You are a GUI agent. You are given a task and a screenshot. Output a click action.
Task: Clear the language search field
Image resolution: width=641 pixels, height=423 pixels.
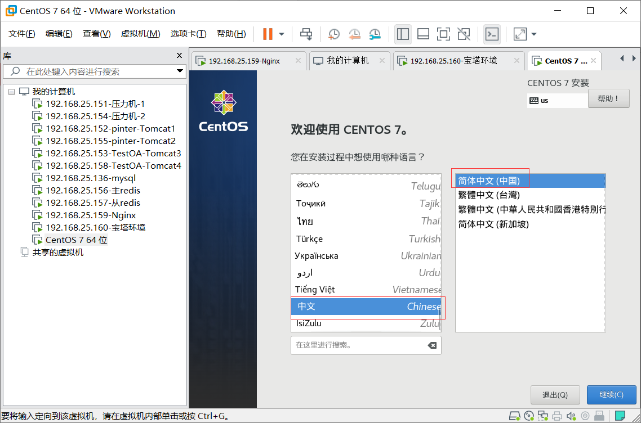coord(431,345)
